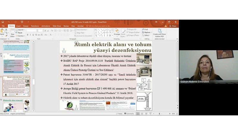This screenshot has height=135, width=238.
Task: Open Shape Effects options
Action: point(133,35)
